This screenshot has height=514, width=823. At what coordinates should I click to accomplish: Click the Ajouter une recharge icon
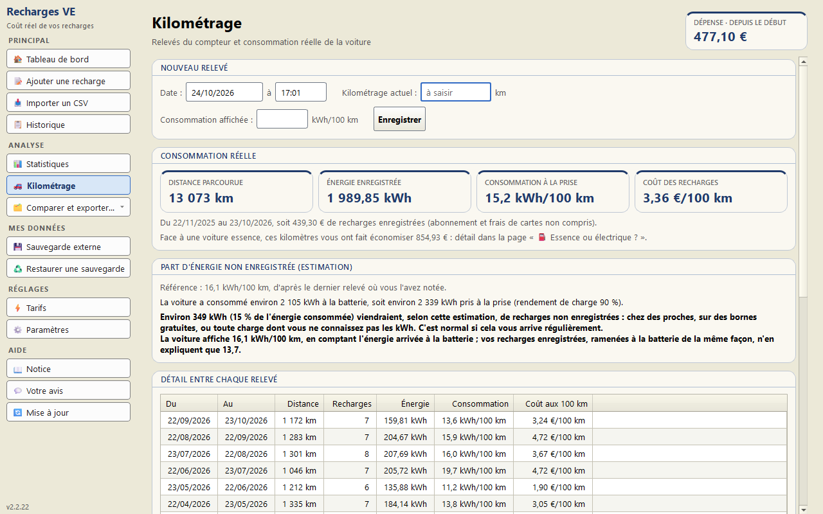coord(18,81)
